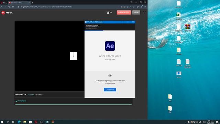The height and width of the screenshot is (124, 220).
Task: Open Opera browser taskbar icon
Action: coord(36,122)
